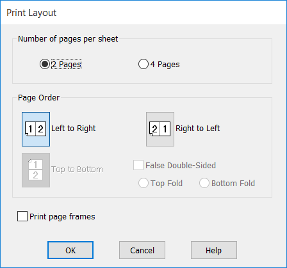Dismiss the dialog using Cancel

coord(142,250)
